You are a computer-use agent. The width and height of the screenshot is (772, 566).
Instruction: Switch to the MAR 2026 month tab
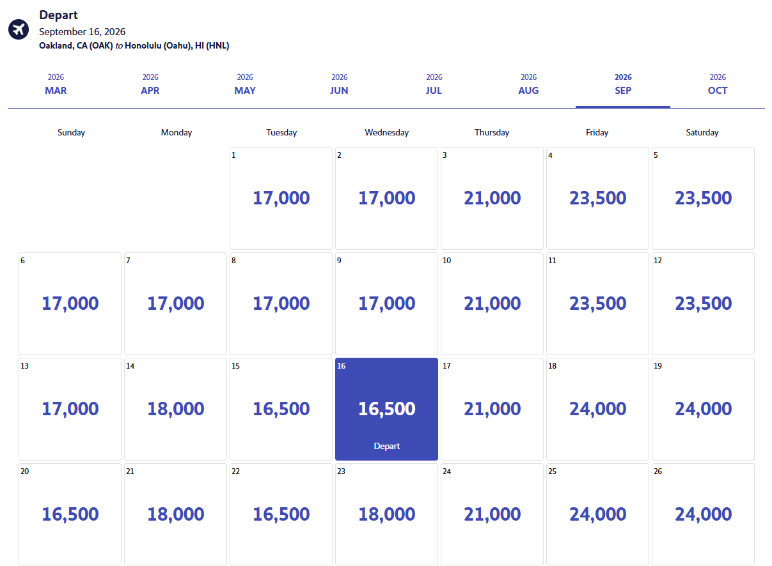click(x=56, y=84)
